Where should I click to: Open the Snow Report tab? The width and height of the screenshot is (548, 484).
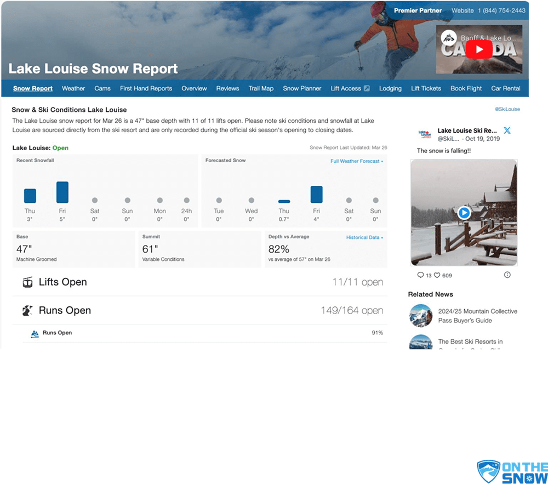click(x=33, y=88)
